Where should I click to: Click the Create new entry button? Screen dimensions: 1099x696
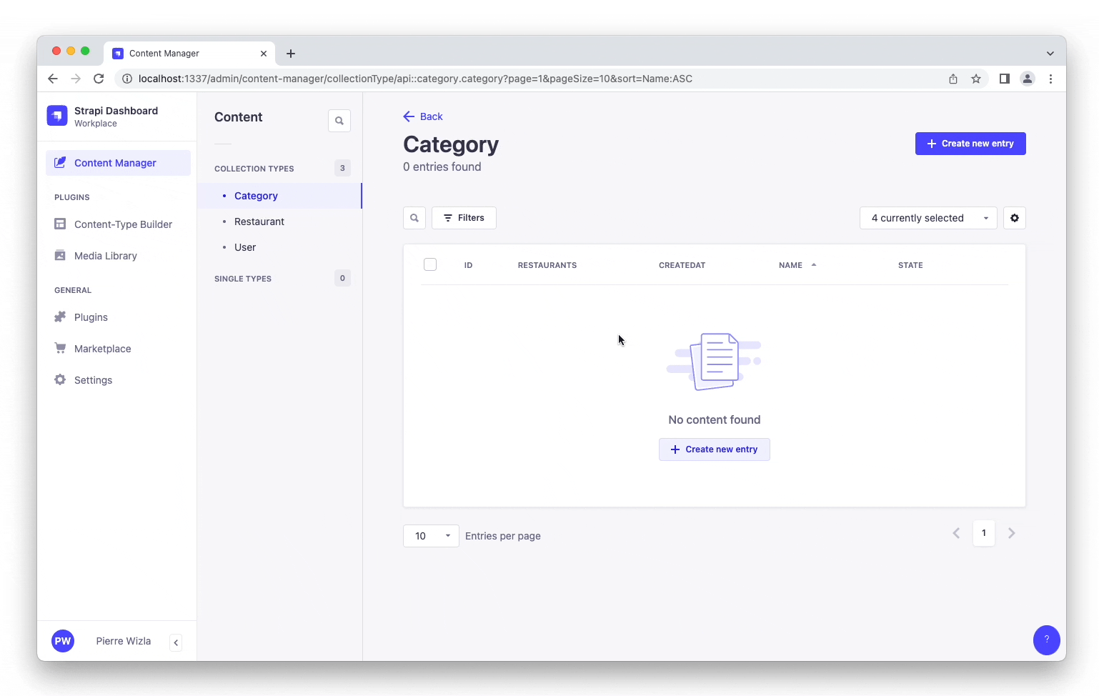coord(970,144)
